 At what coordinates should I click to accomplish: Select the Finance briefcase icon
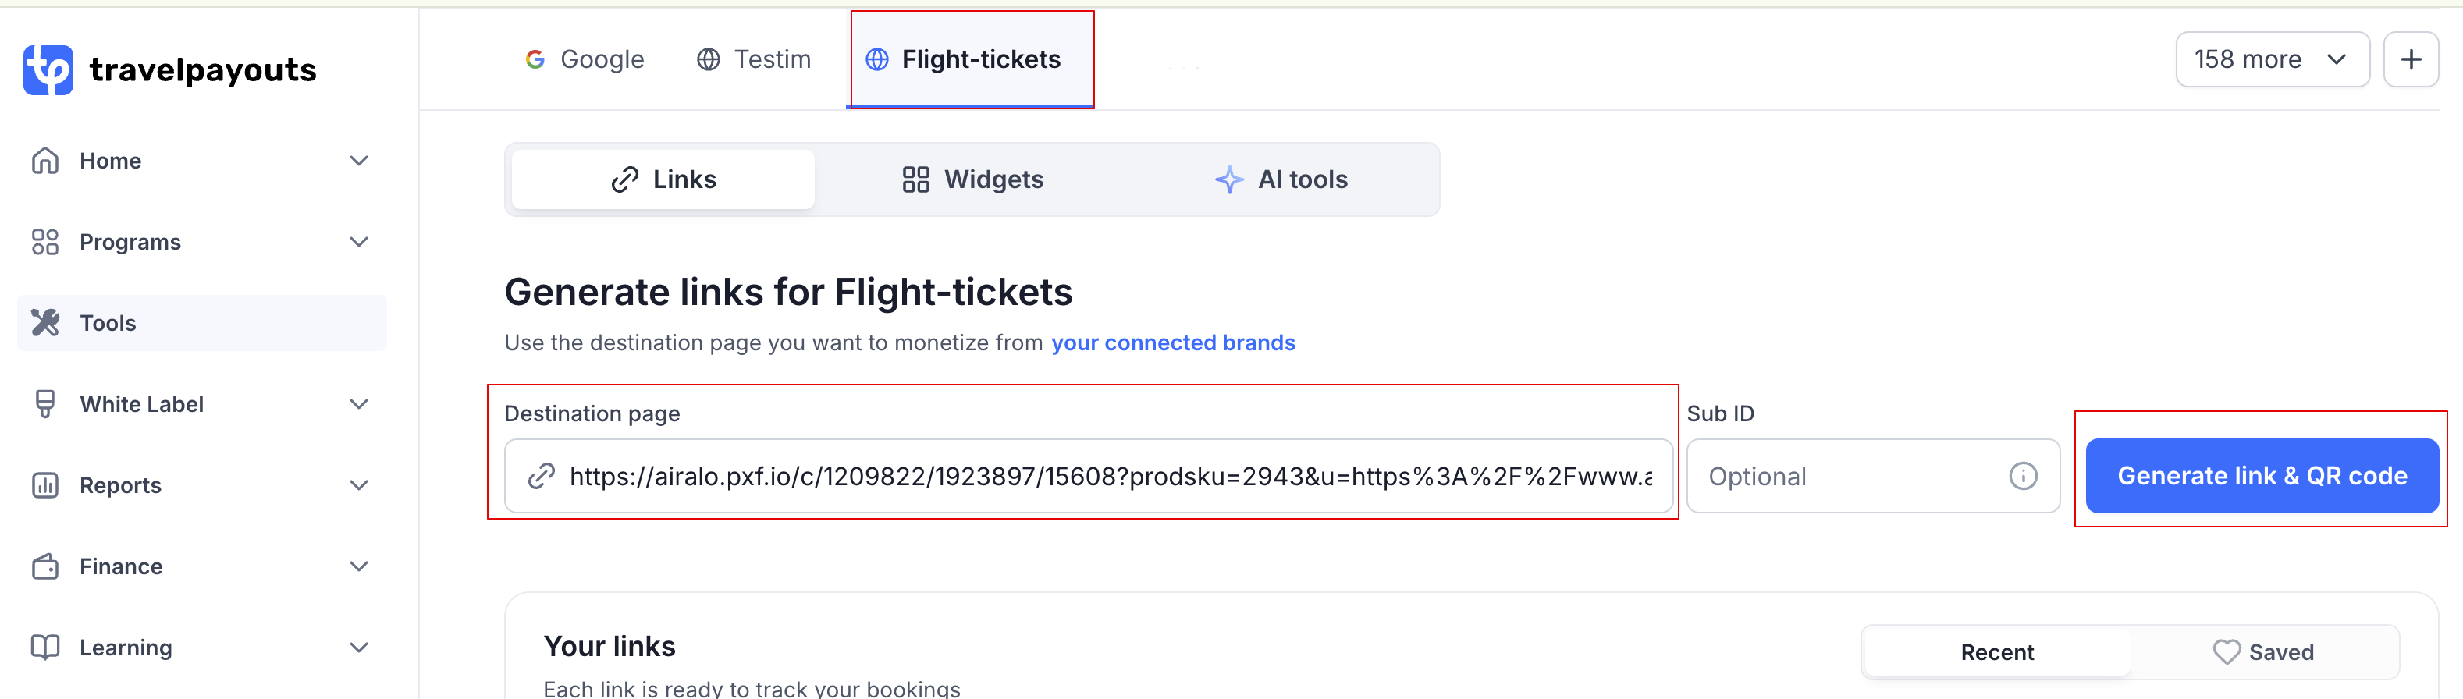point(45,565)
